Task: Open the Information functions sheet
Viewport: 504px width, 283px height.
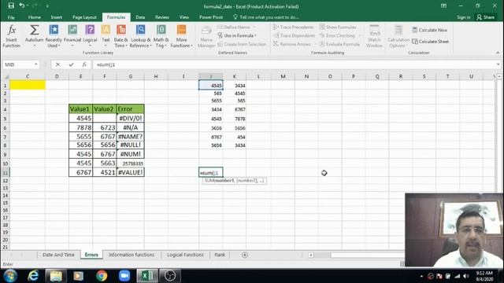Action: (x=132, y=255)
